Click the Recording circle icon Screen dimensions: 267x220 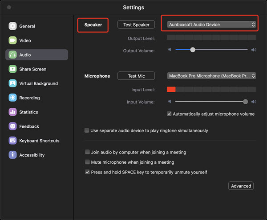12,98
